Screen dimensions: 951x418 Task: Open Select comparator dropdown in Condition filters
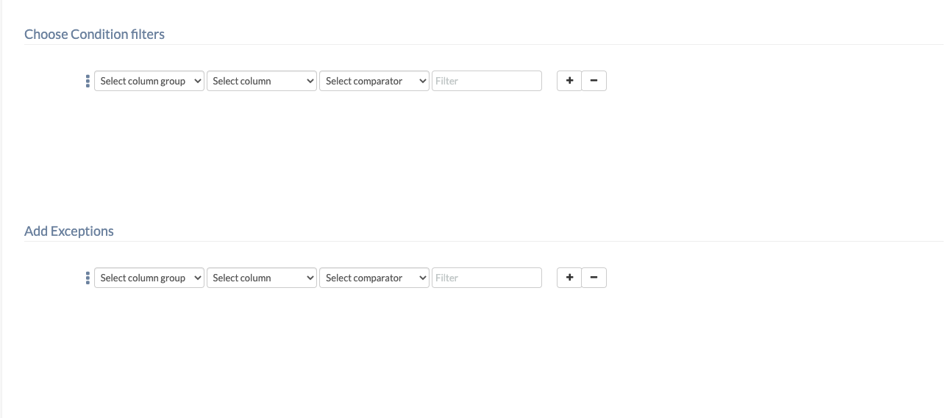click(x=374, y=81)
